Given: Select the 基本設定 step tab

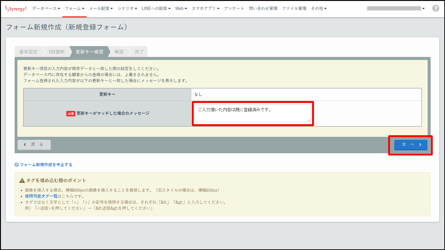Looking at the screenshot, I should (28, 52).
